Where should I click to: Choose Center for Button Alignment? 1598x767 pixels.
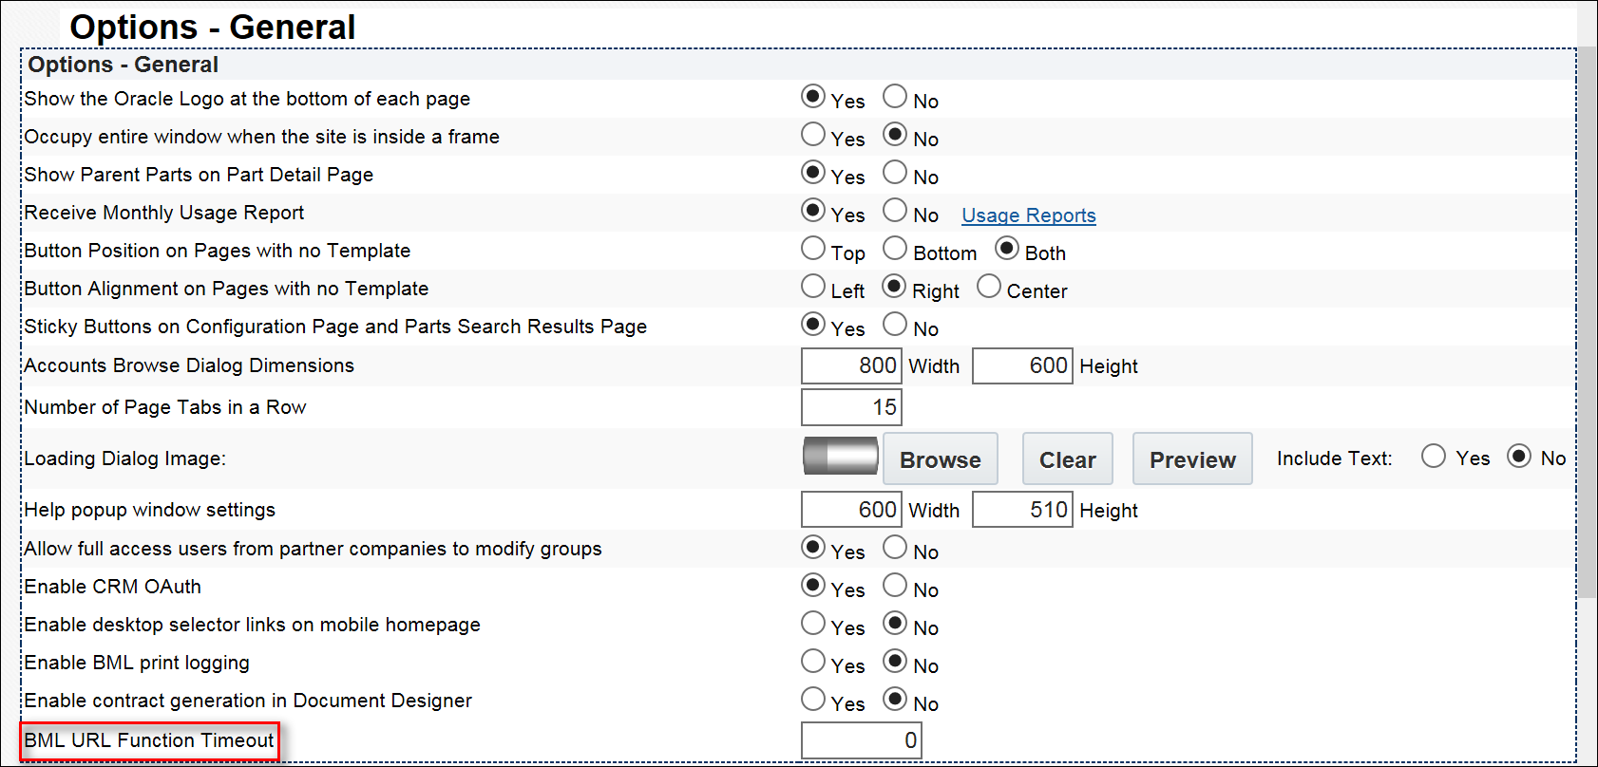tap(989, 287)
